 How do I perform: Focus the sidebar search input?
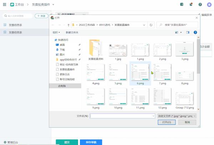pyautogui.click(x=18, y=16)
